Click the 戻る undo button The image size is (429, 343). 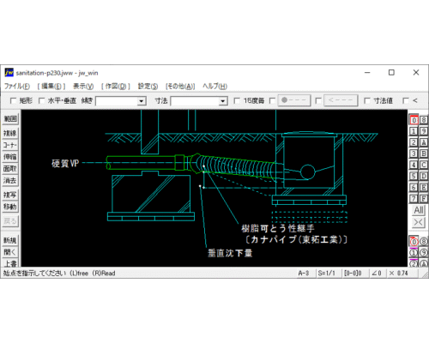click(x=10, y=221)
